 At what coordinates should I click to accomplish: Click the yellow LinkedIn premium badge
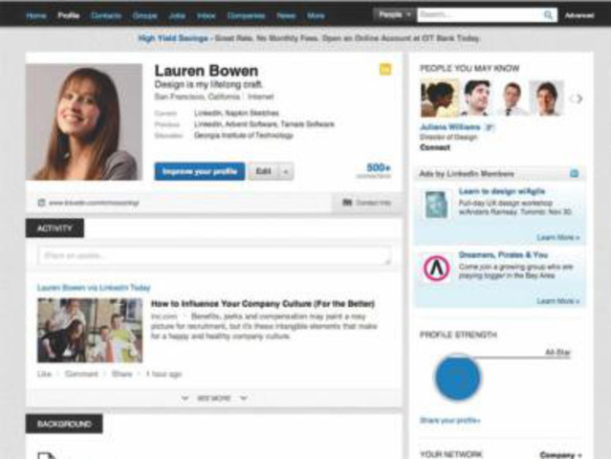tap(385, 70)
